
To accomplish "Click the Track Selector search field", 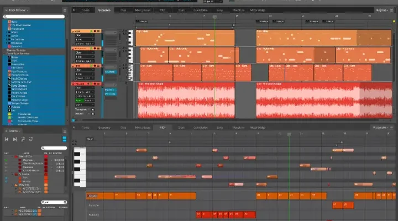I will [x=34, y=18].
